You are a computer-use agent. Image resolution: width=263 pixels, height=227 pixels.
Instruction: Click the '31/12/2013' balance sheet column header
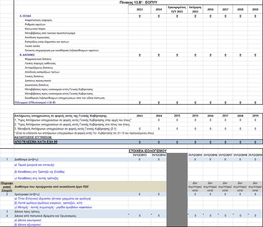(x=139, y=155)
